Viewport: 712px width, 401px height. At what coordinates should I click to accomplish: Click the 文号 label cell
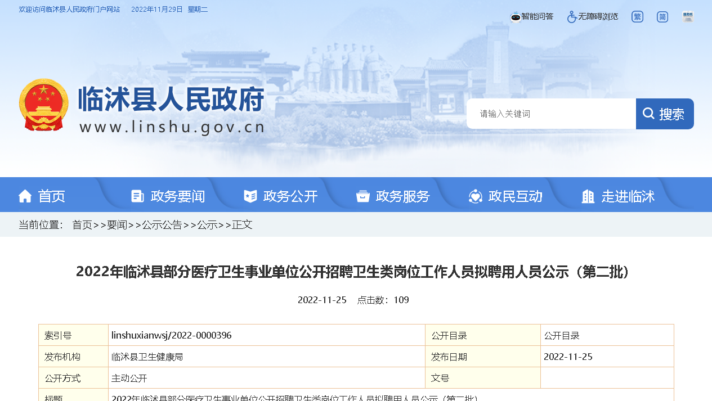(483, 378)
